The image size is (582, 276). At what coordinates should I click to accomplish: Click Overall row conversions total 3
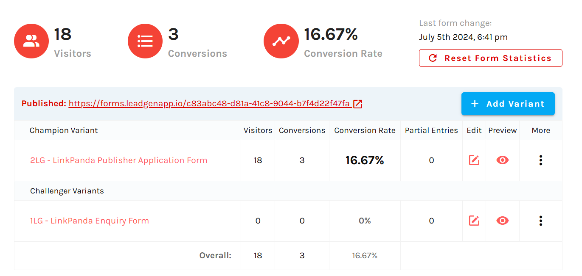(302, 256)
